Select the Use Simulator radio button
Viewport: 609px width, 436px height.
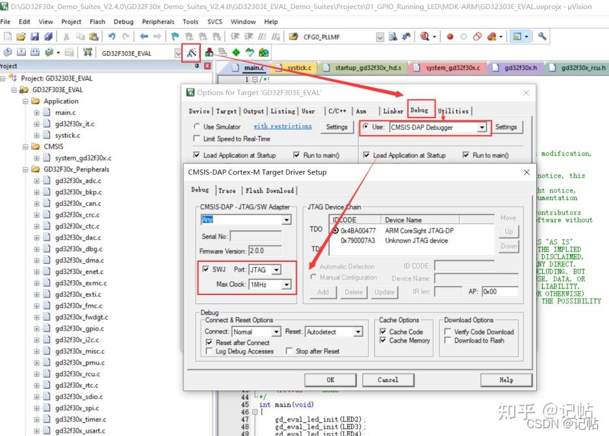197,127
